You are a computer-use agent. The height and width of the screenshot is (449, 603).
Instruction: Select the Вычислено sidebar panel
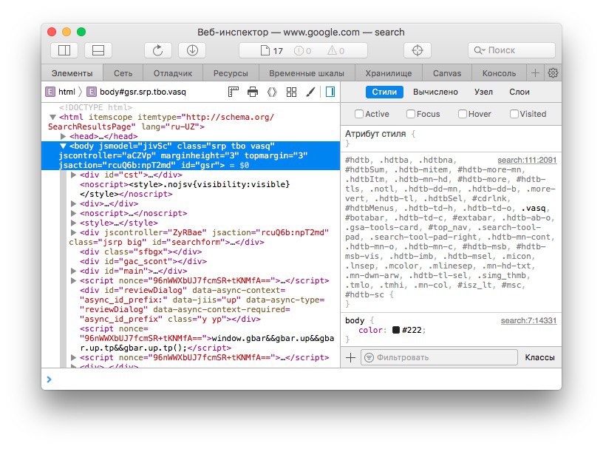coord(435,92)
